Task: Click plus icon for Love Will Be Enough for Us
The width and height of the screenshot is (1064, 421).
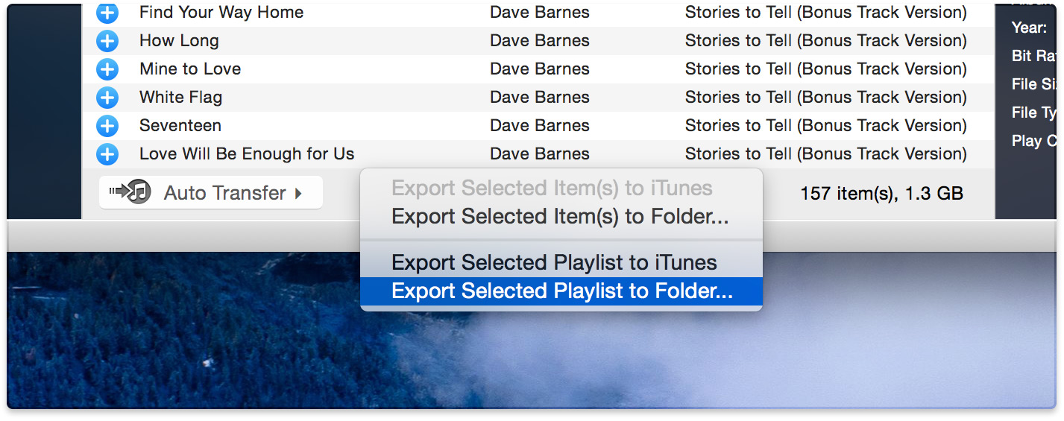Action: 107,154
